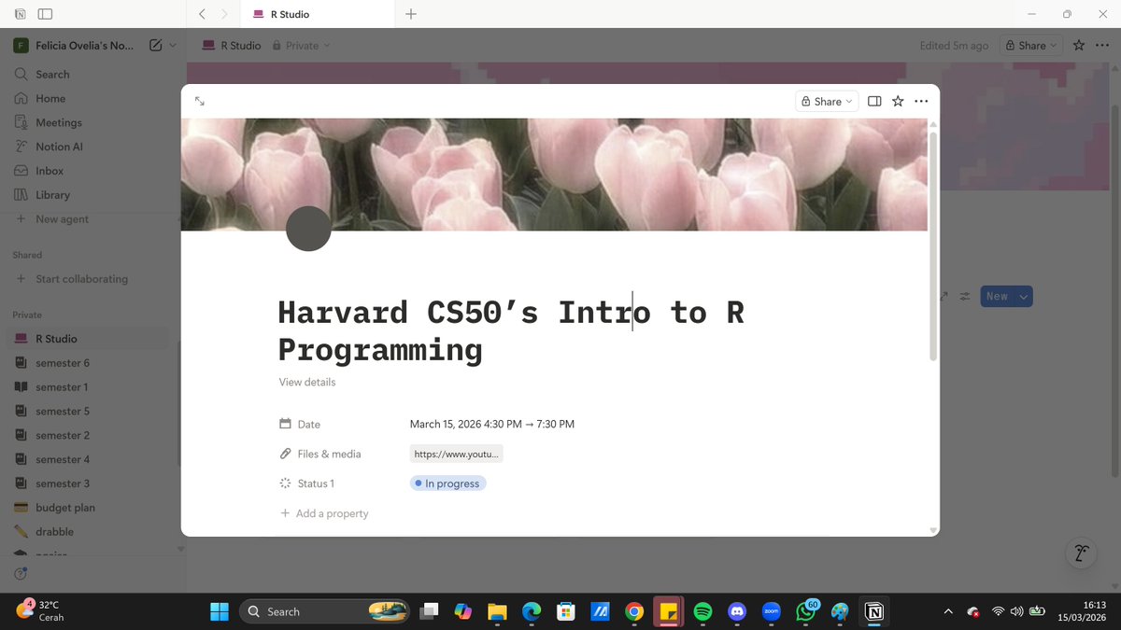
Task: Open Discord from the taskbar
Action: (x=737, y=611)
